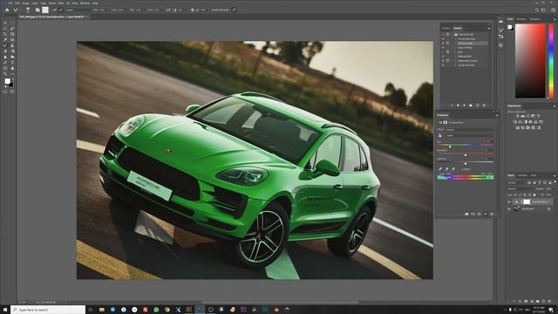
Task: Switch to the Swatches tab
Action: point(521,19)
